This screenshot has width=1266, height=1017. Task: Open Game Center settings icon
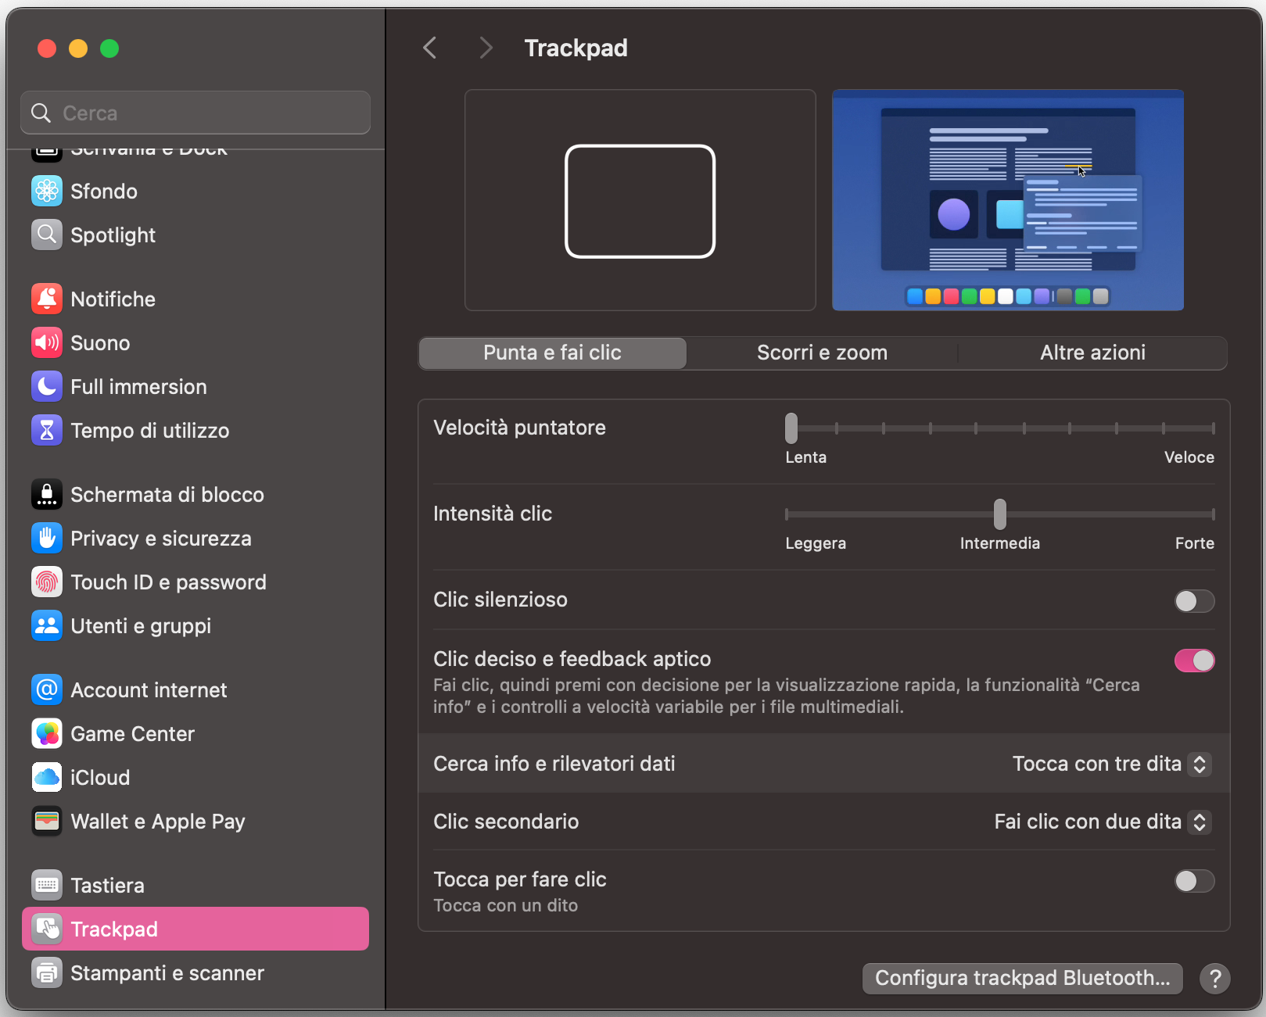(x=47, y=733)
